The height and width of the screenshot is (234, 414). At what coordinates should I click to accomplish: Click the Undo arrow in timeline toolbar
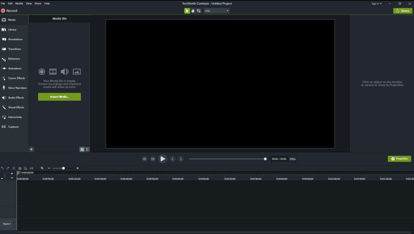pos(2,168)
